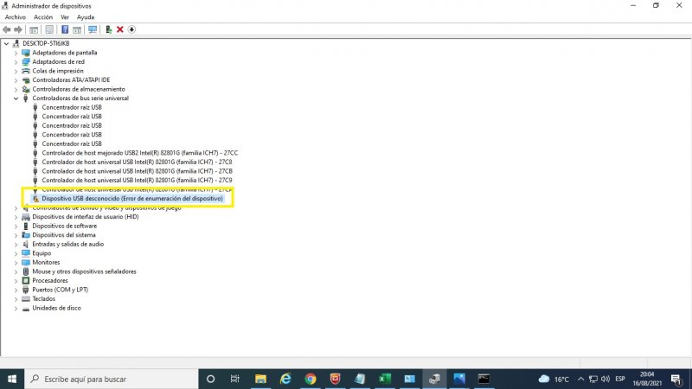This screenshot has height=389, width=692.
Task: Select the USB host controller 27CB
Action: (x=137, y=171)
